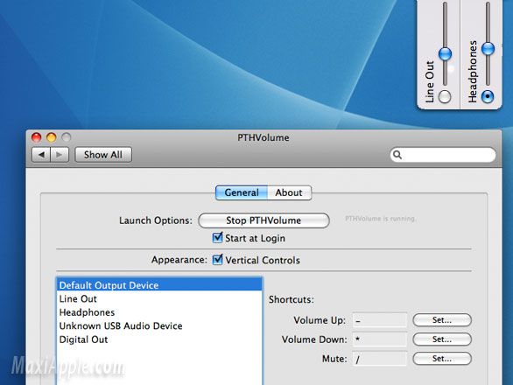Click the Mute shortcut field

(380, 359)
